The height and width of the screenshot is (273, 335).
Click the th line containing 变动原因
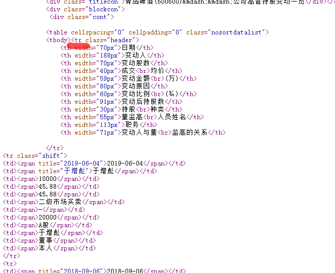[114, 86]
